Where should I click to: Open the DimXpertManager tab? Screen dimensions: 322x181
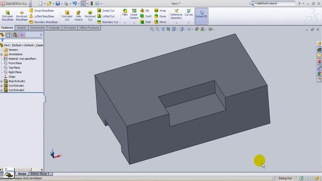22,35
